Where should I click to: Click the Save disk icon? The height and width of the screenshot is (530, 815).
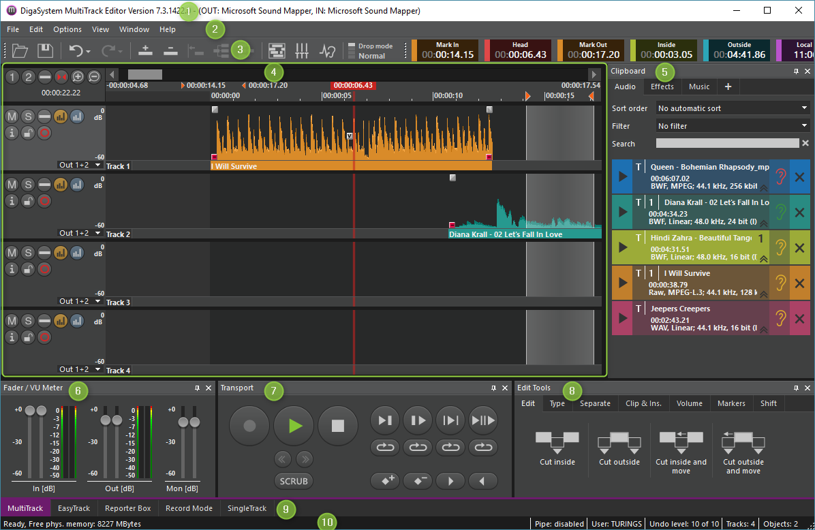pos(45,50)
